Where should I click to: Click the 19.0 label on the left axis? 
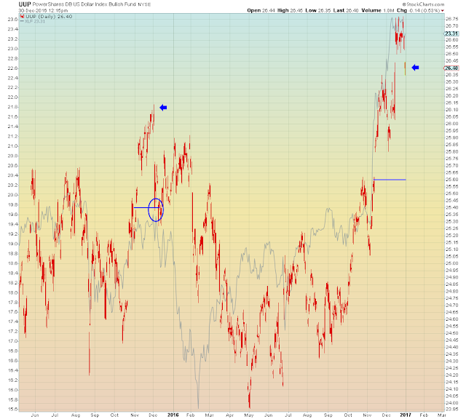13,244
